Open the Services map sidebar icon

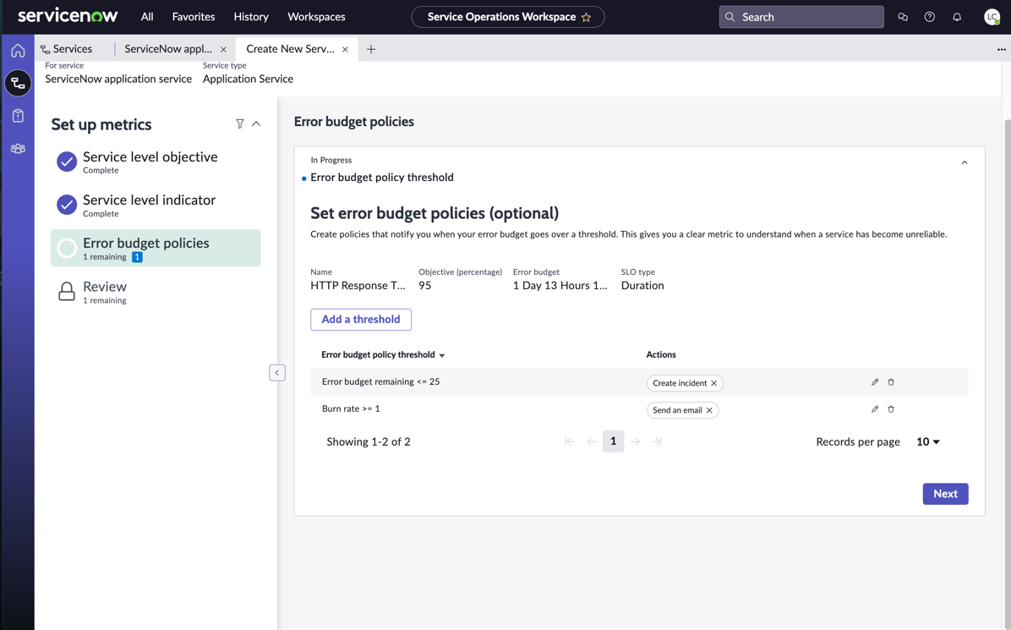18,83
